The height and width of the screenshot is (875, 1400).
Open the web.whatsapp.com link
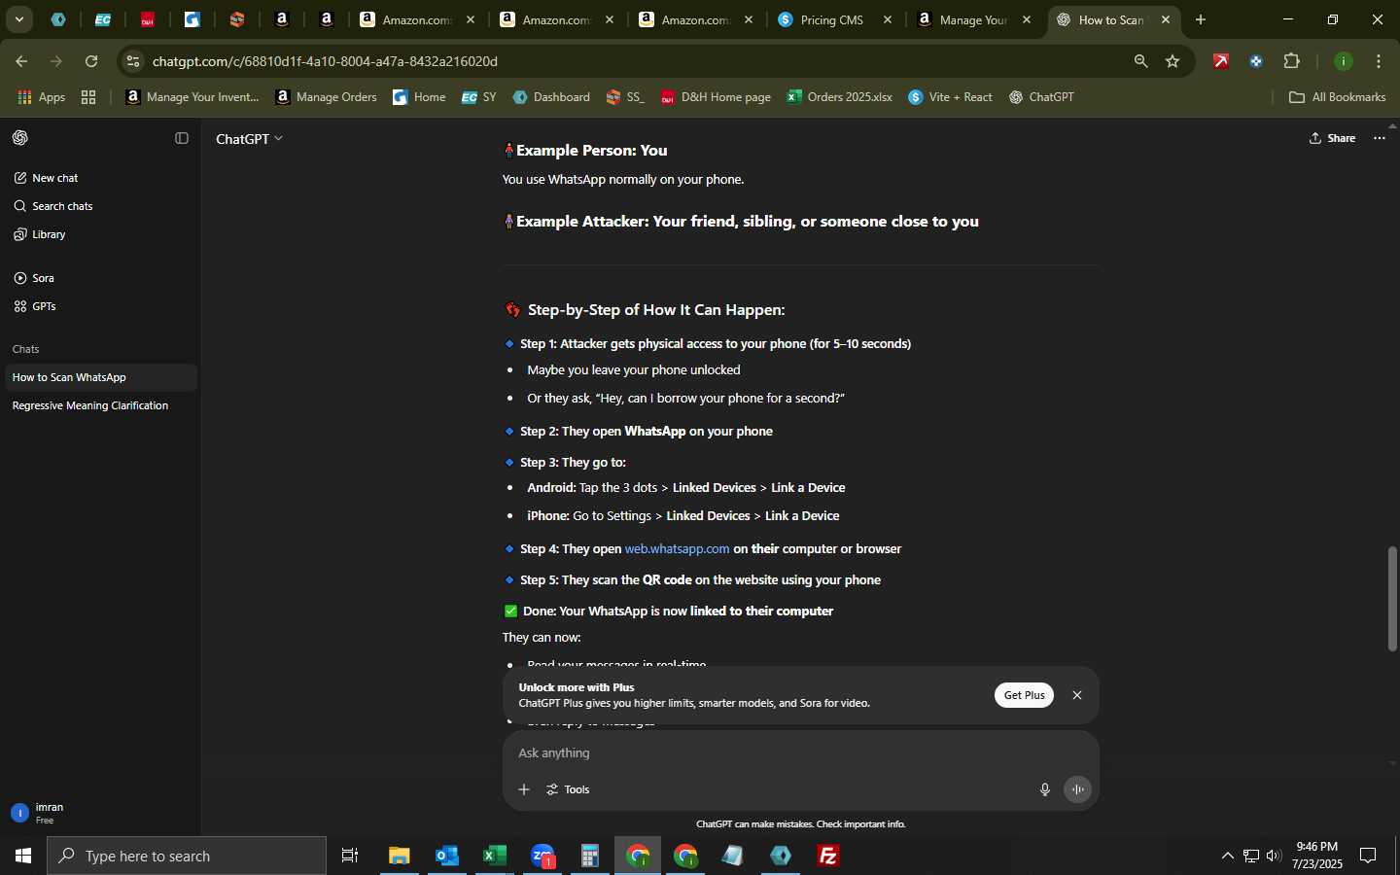(677, 549)
